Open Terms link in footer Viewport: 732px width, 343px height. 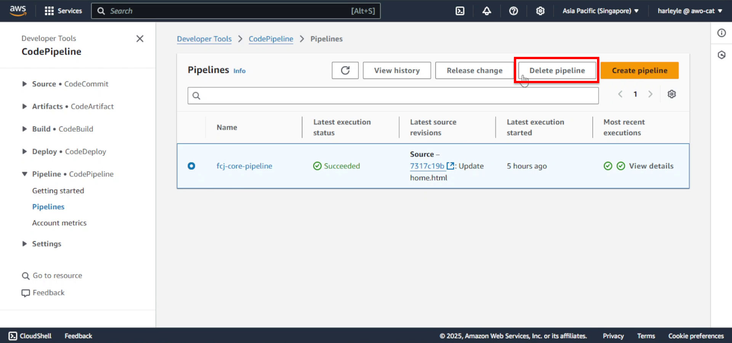[646, 336]
